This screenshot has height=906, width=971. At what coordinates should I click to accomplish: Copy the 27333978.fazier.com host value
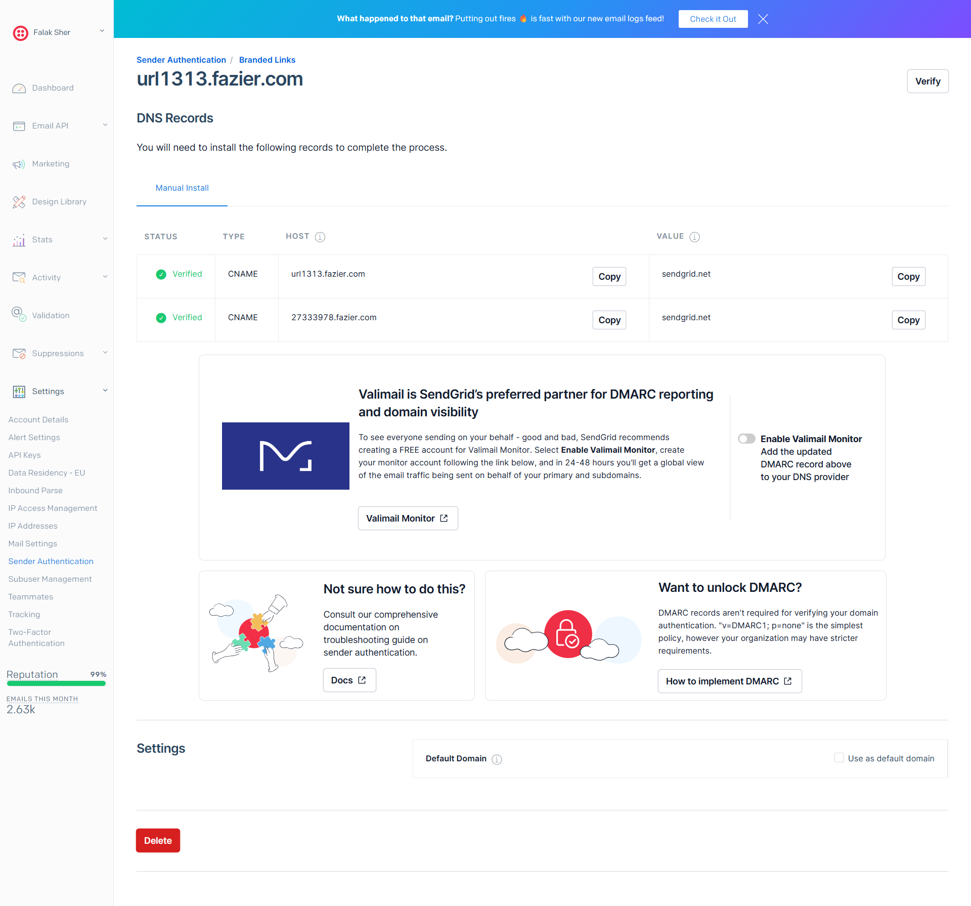pos(609,320)
